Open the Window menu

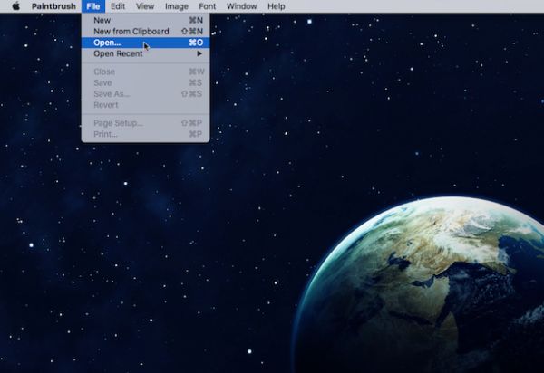click(241, 6)
